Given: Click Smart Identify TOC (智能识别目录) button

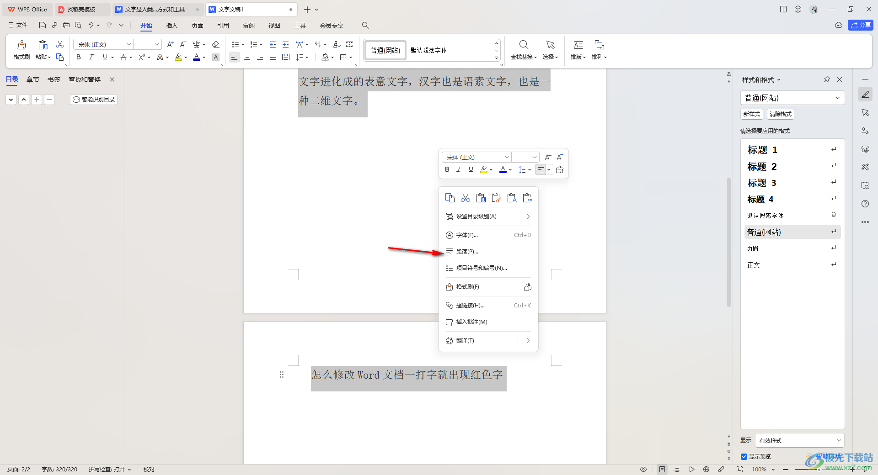Looking at the screenshot, I should (94, 100).
